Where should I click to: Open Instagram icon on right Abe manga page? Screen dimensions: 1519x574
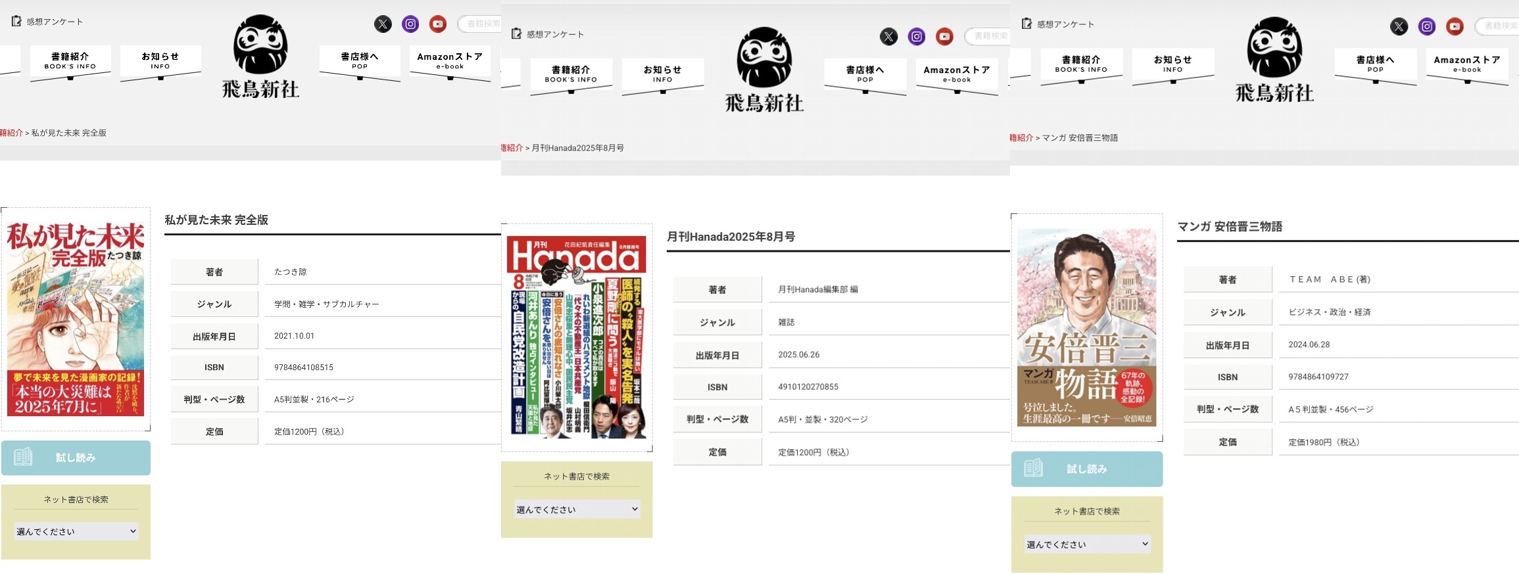[x=1426, y=26]
